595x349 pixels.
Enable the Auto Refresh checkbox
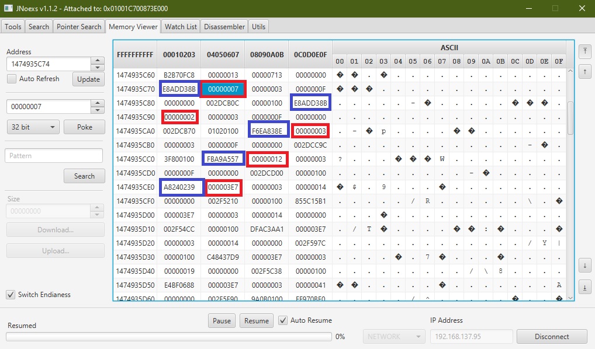pos(12,79)
